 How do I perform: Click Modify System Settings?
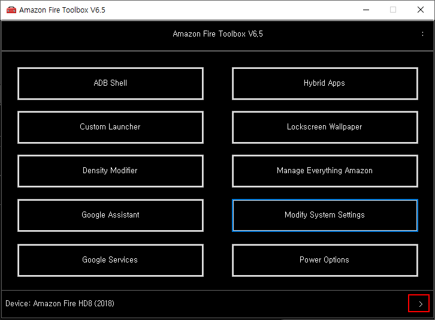point(325,215)
